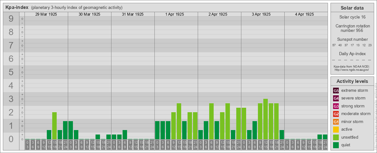Click the extreme storm legend label
Image resolution: width=377 pixels, height=153 pixels.
tap(355, 91)
